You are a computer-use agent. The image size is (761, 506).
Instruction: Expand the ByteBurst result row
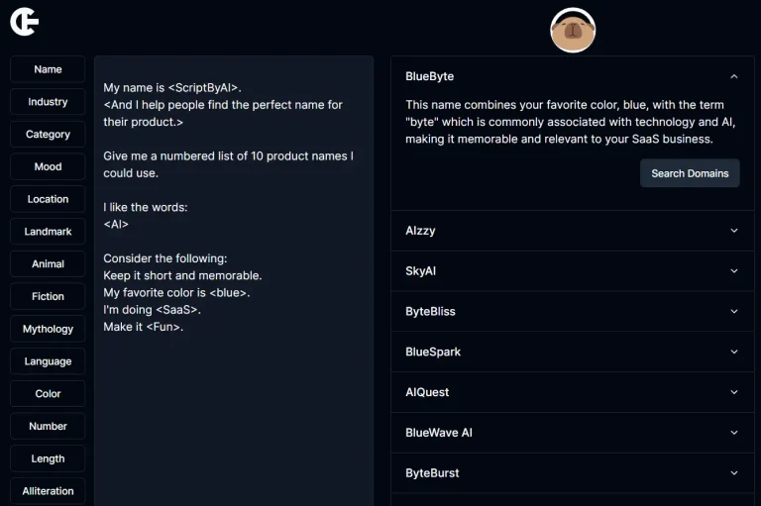(x=572, y=473)
